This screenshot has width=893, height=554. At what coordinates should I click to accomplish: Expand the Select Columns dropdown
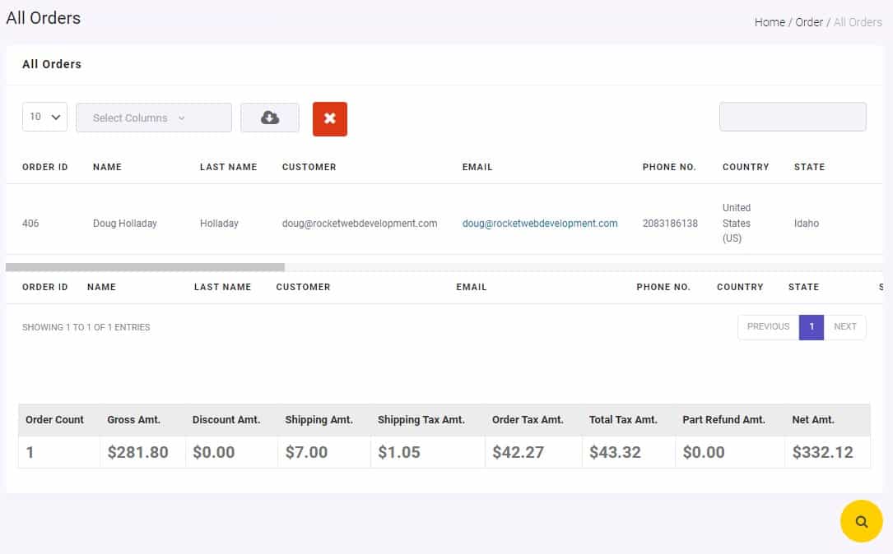point(153,118)
